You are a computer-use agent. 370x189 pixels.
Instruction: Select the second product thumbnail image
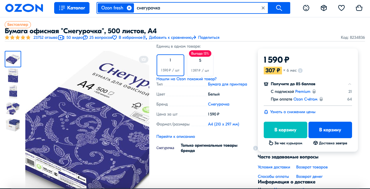click(x=13, y=76)
